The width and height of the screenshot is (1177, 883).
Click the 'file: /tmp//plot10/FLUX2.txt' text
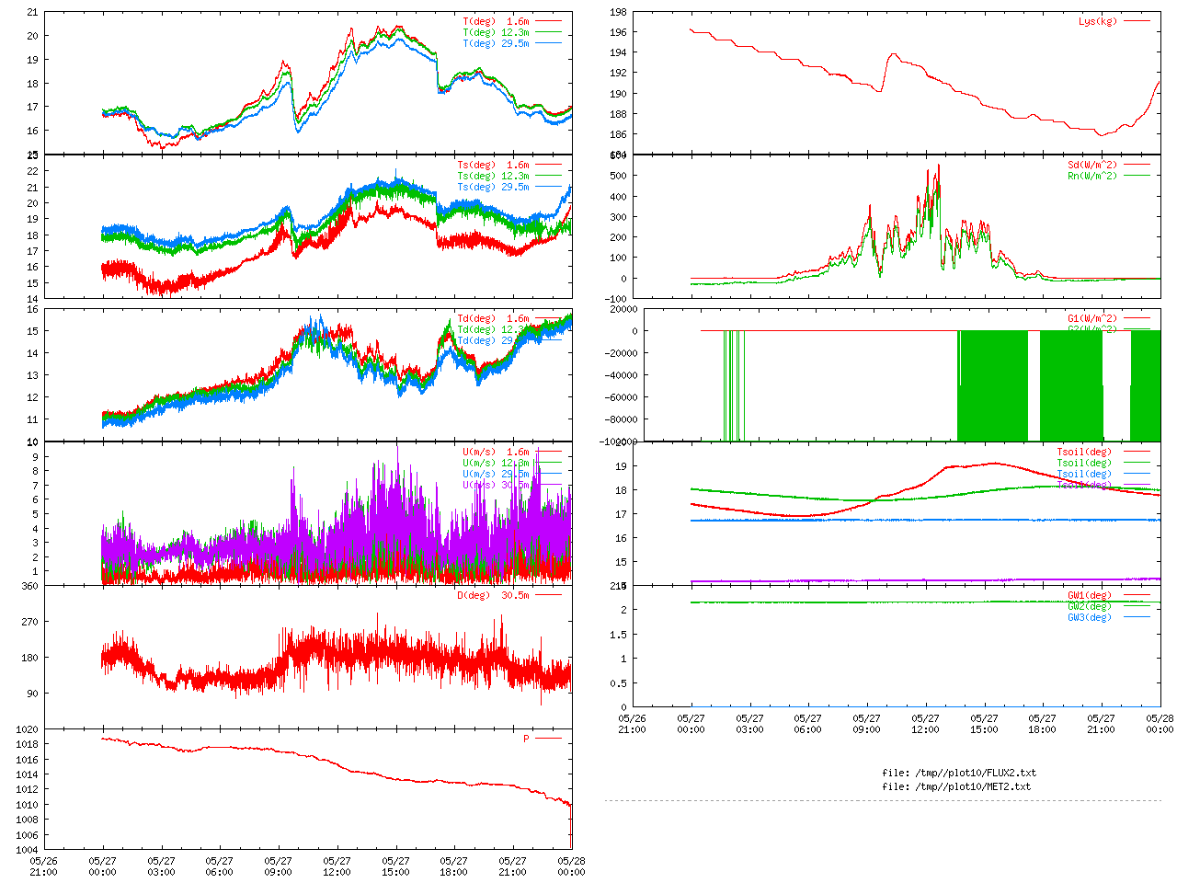point(959,774)
